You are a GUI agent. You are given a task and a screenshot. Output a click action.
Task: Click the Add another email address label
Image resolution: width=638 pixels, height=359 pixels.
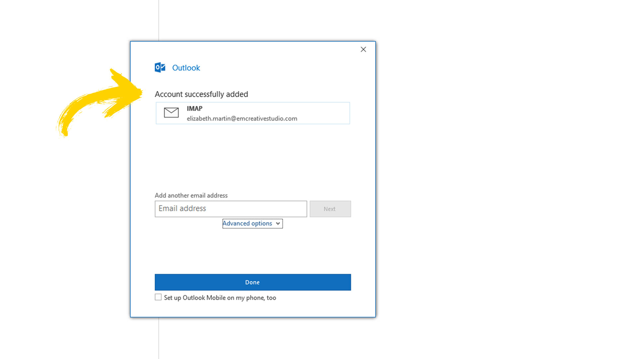pos(191,195)
